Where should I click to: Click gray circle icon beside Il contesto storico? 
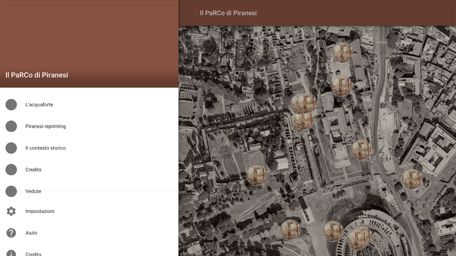click(11, 148)
